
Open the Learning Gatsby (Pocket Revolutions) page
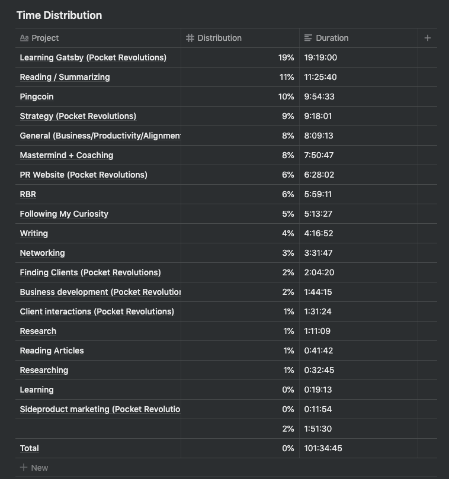click(93, 57)
